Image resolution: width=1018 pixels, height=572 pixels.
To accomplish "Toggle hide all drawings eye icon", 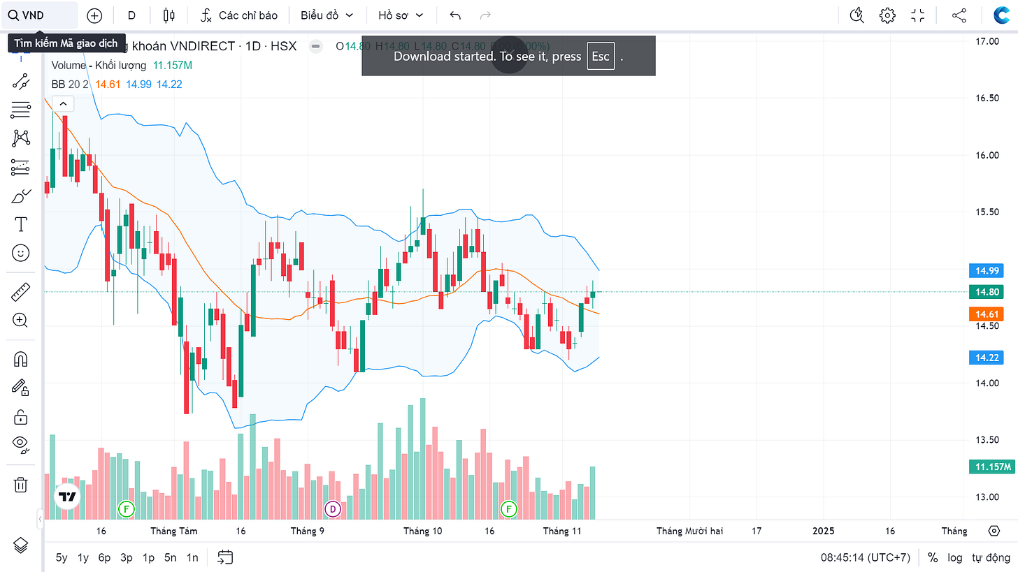I will click(x=21, y=444).
